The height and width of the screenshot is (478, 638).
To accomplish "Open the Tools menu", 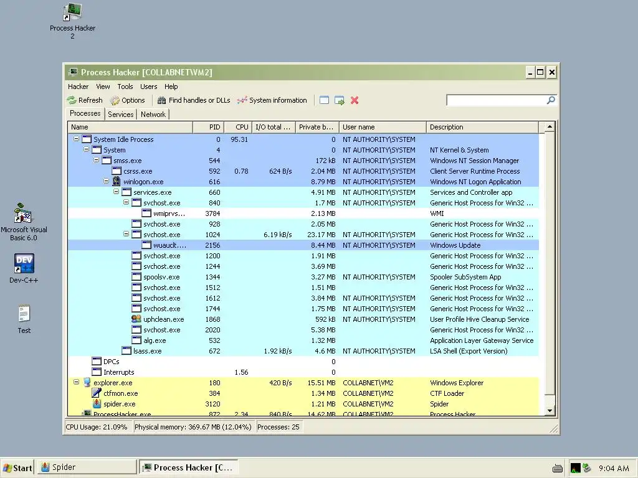I will (x=125, y=87).
